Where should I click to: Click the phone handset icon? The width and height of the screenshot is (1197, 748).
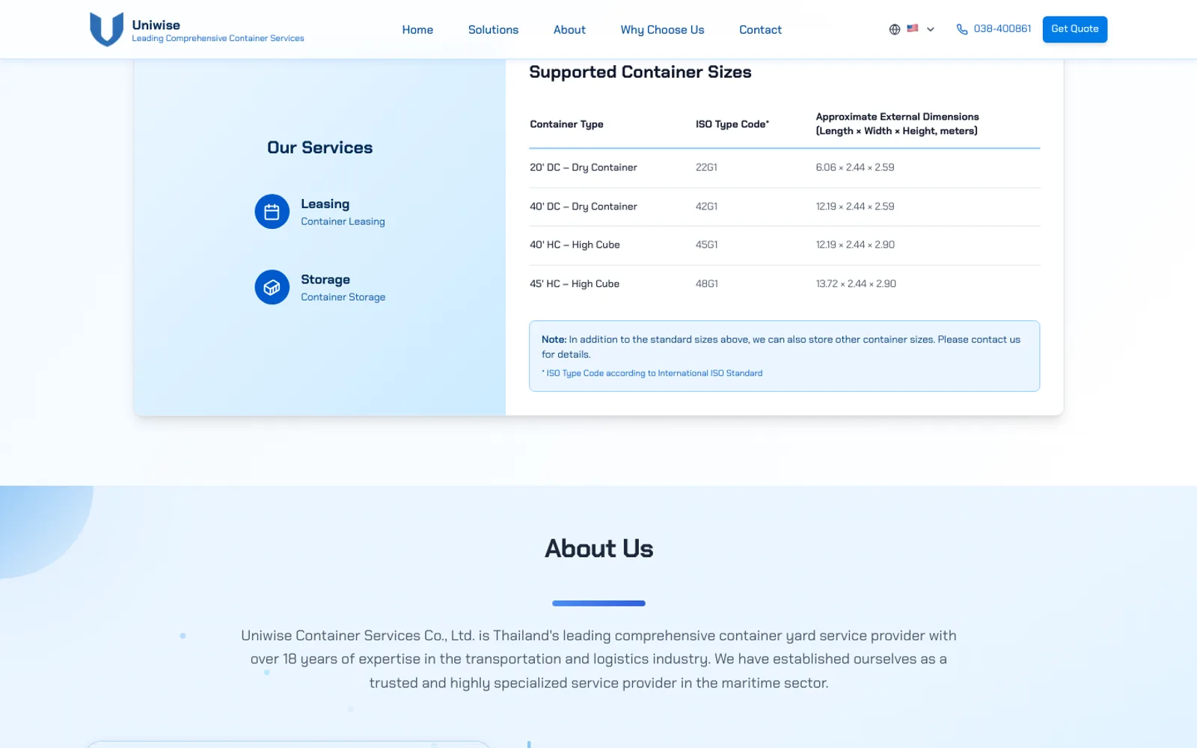point(962,29)
